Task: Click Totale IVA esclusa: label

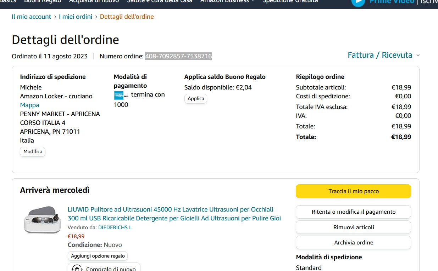Action: 322,107
